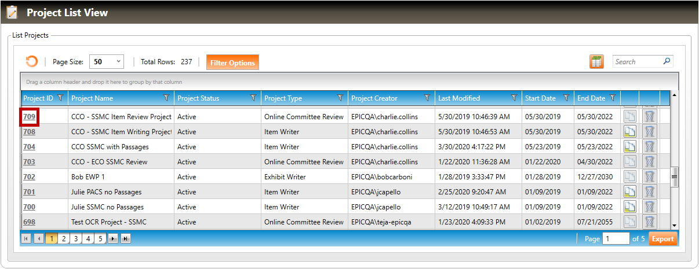Image resolution: width=699 pixels, height=269 pixels.
Task: Click the Excel export spreadsheet icon
Action: [x=596, y=62]
